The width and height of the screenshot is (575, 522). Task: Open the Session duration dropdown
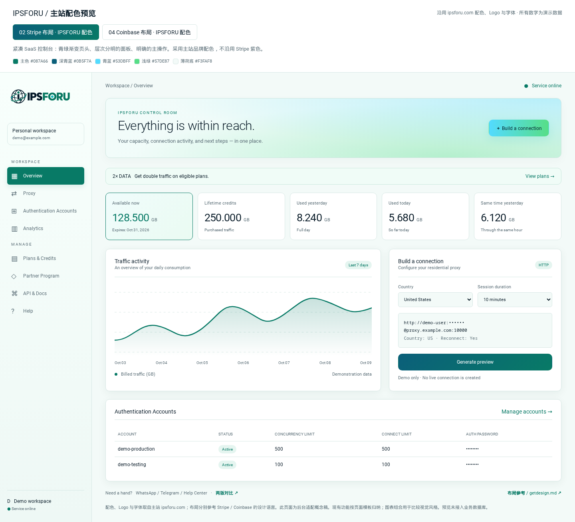515,300
